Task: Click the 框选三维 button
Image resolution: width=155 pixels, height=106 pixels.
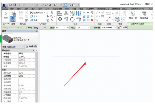Action: click(x=133, y=15)
